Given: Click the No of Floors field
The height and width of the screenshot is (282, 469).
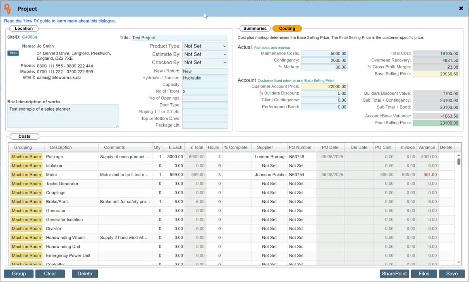Looking at the screenshot, I should click(205, 91).
